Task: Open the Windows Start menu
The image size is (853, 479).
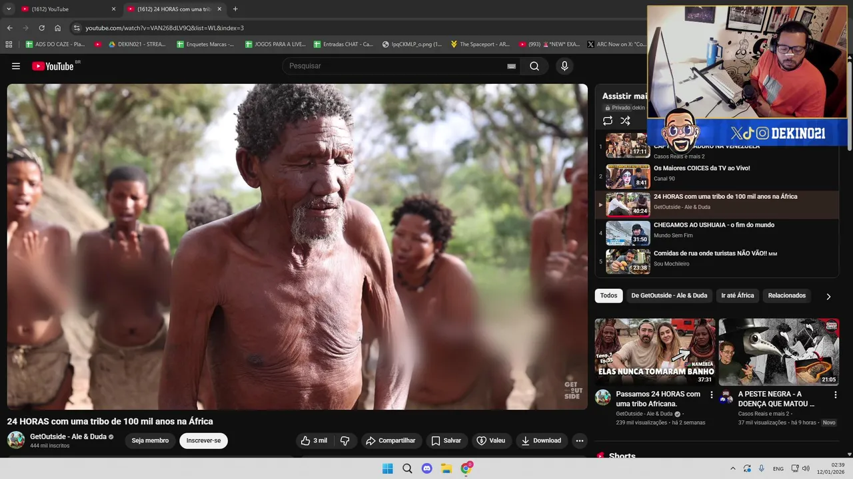Action: [387, 468]
